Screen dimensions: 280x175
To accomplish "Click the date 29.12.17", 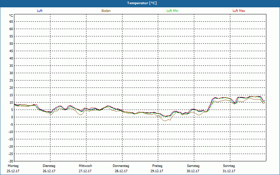I will click(157, 171).
